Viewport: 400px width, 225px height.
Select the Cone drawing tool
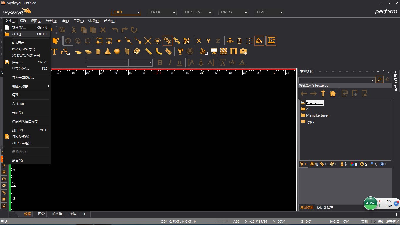coord(108,52)
